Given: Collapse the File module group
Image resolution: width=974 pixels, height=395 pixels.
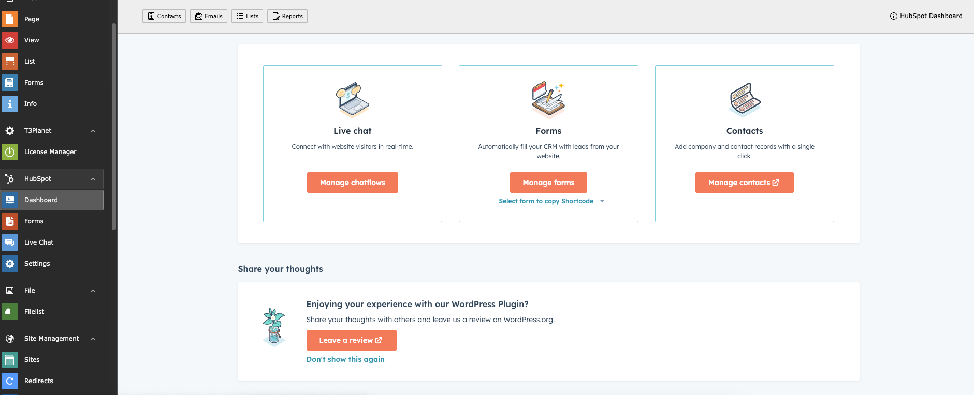Looking at the screenshot, I should (x=93, y=291).
